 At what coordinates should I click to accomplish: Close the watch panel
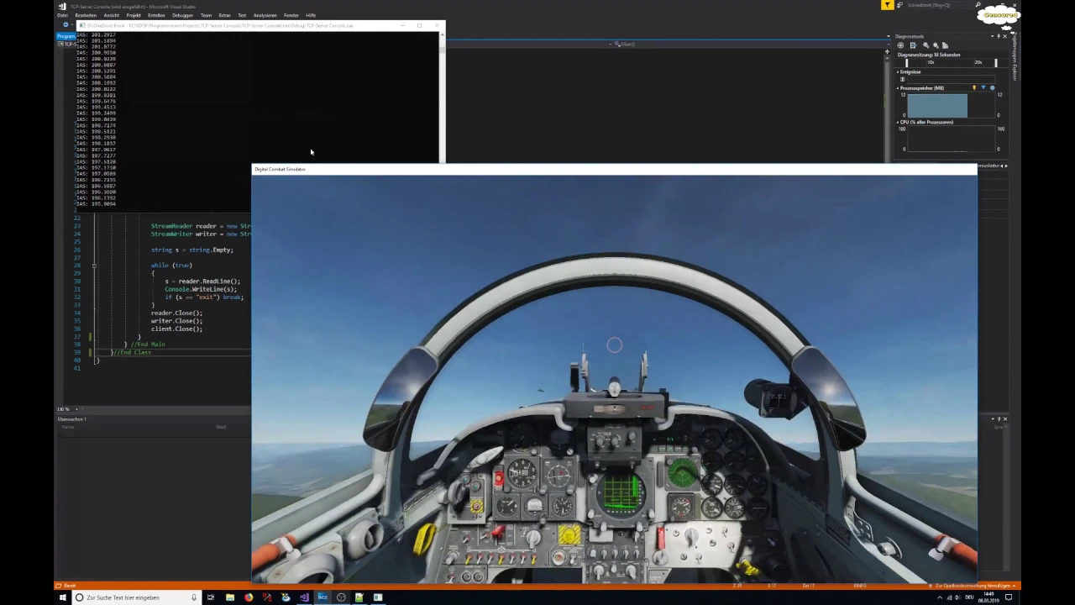pos(1005,418)
